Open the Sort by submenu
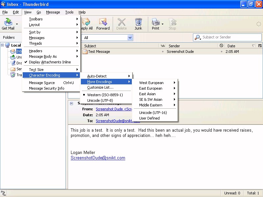The image size is (263, 197). pyautogui.click(x=51, y=32)
